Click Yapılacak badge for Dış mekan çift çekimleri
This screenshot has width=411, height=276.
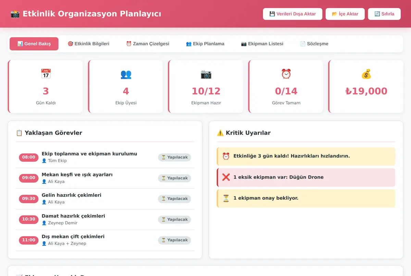click(174, 240)
